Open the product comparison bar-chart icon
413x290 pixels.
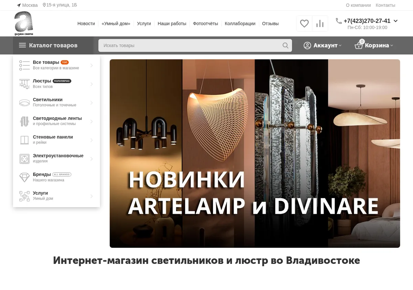pos(320,23)
